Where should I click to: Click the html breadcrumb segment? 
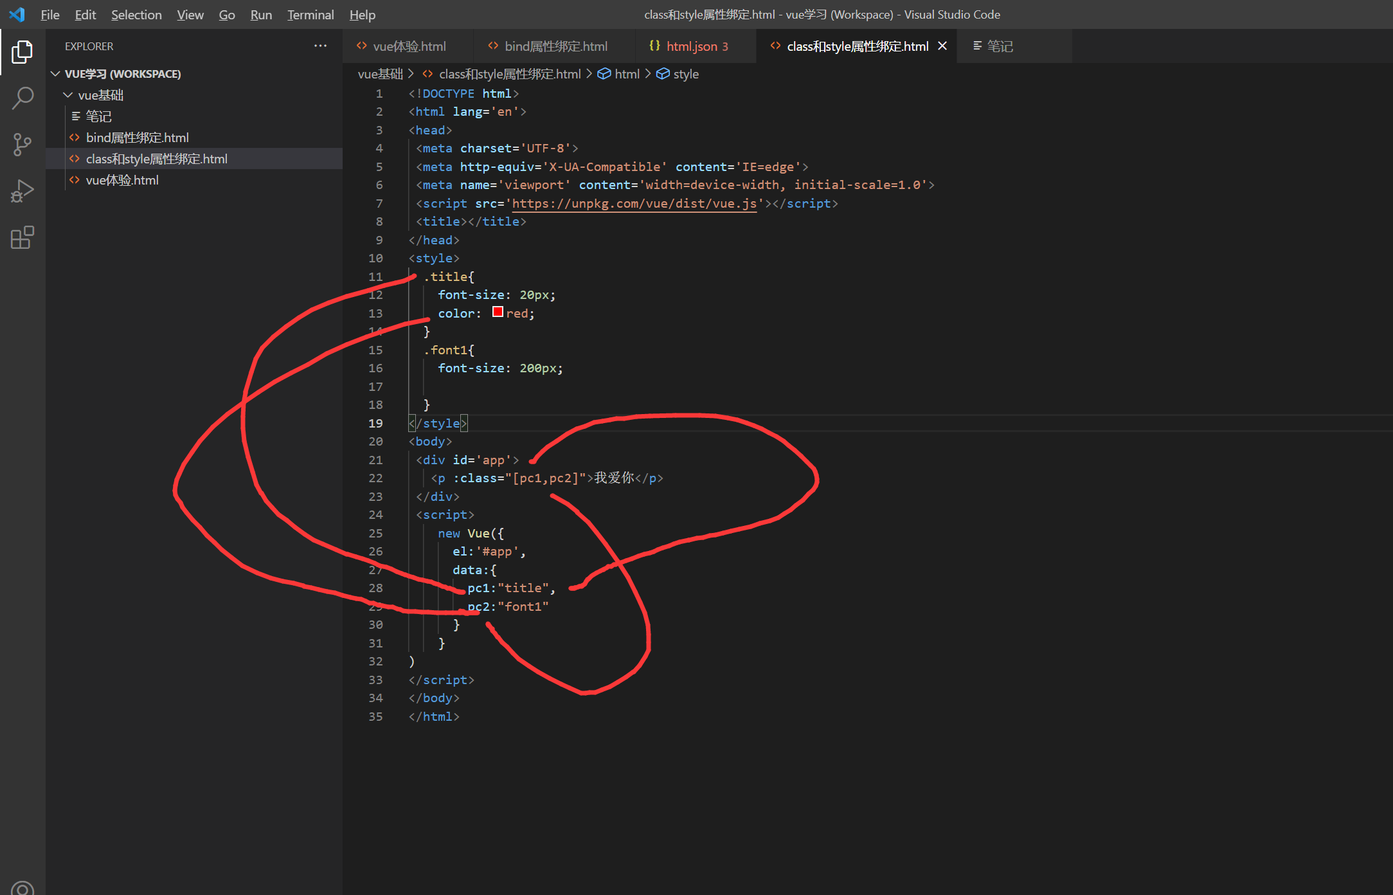tap(626, 74)
